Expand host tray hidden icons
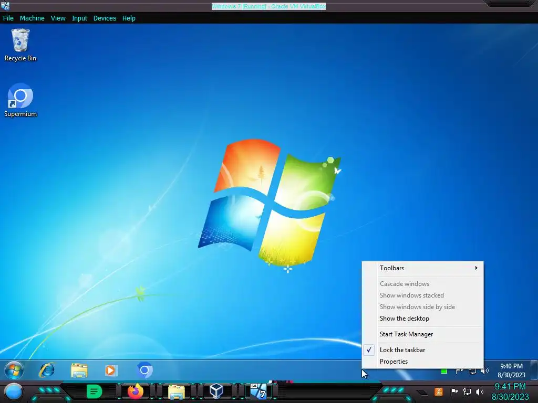This screenshot has width=538, height=403. point(422,393)
